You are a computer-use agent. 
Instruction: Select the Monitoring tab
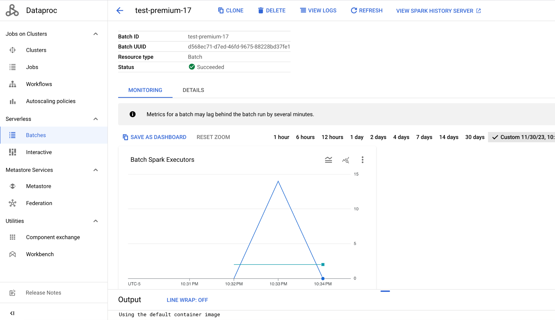click(146, 90)
